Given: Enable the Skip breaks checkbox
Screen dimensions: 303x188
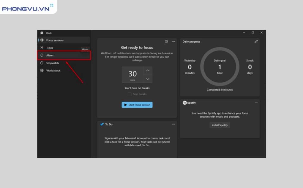Looking at the screenshot, I should point(130,94).
